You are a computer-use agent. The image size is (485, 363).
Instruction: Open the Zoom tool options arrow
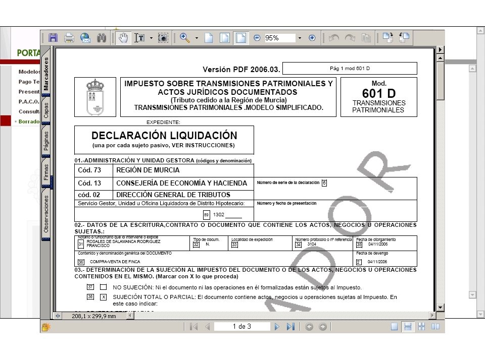[x=197, y=38]
